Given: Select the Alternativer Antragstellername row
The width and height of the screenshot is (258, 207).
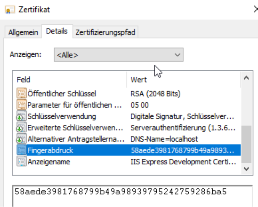Looking at the screenshot, I should pyautogui.click(x=129, y=139).
